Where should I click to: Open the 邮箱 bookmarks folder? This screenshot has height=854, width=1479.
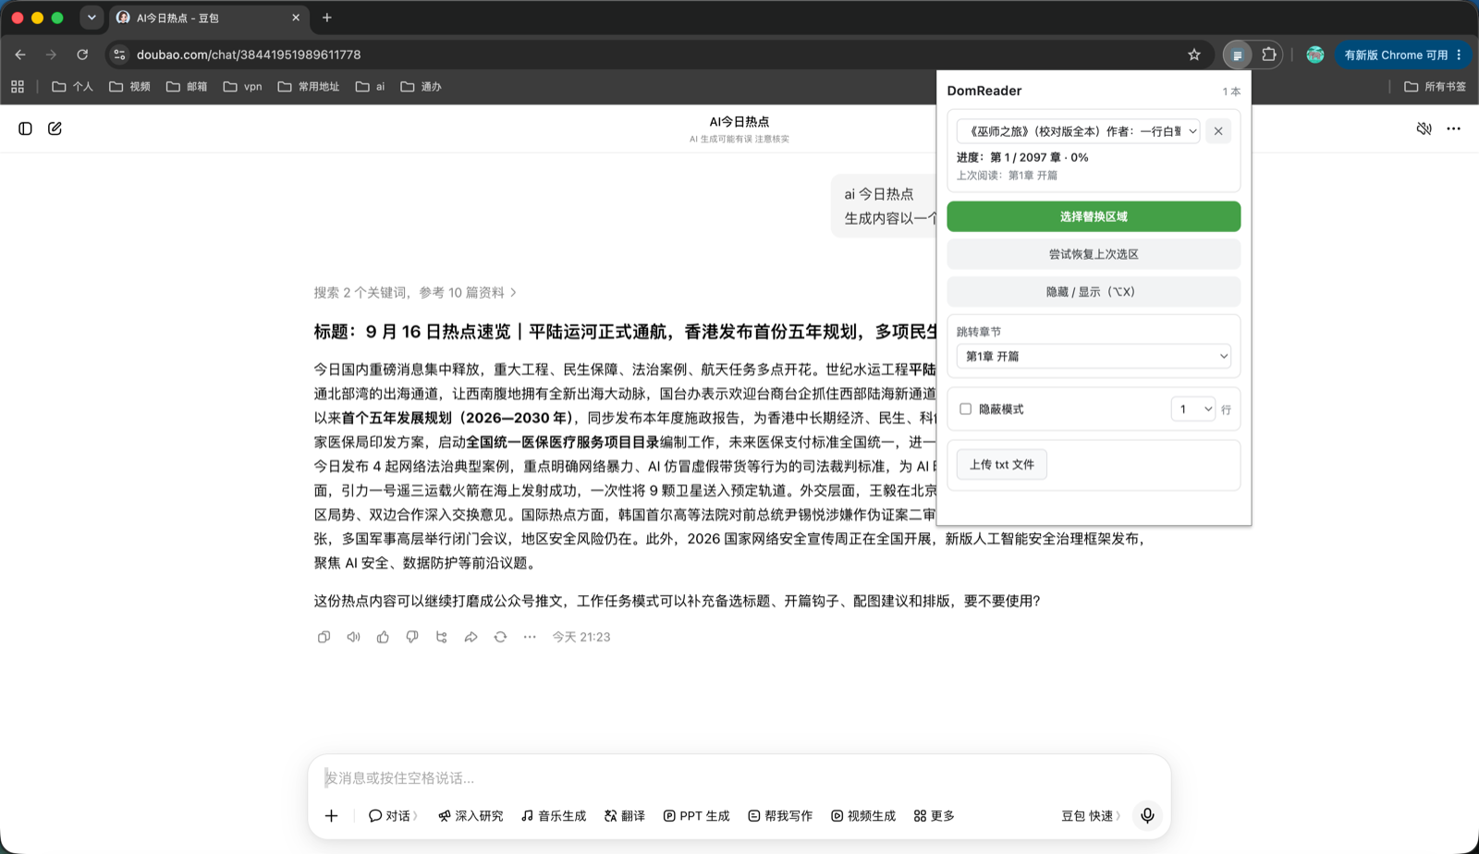click(187, 87)
